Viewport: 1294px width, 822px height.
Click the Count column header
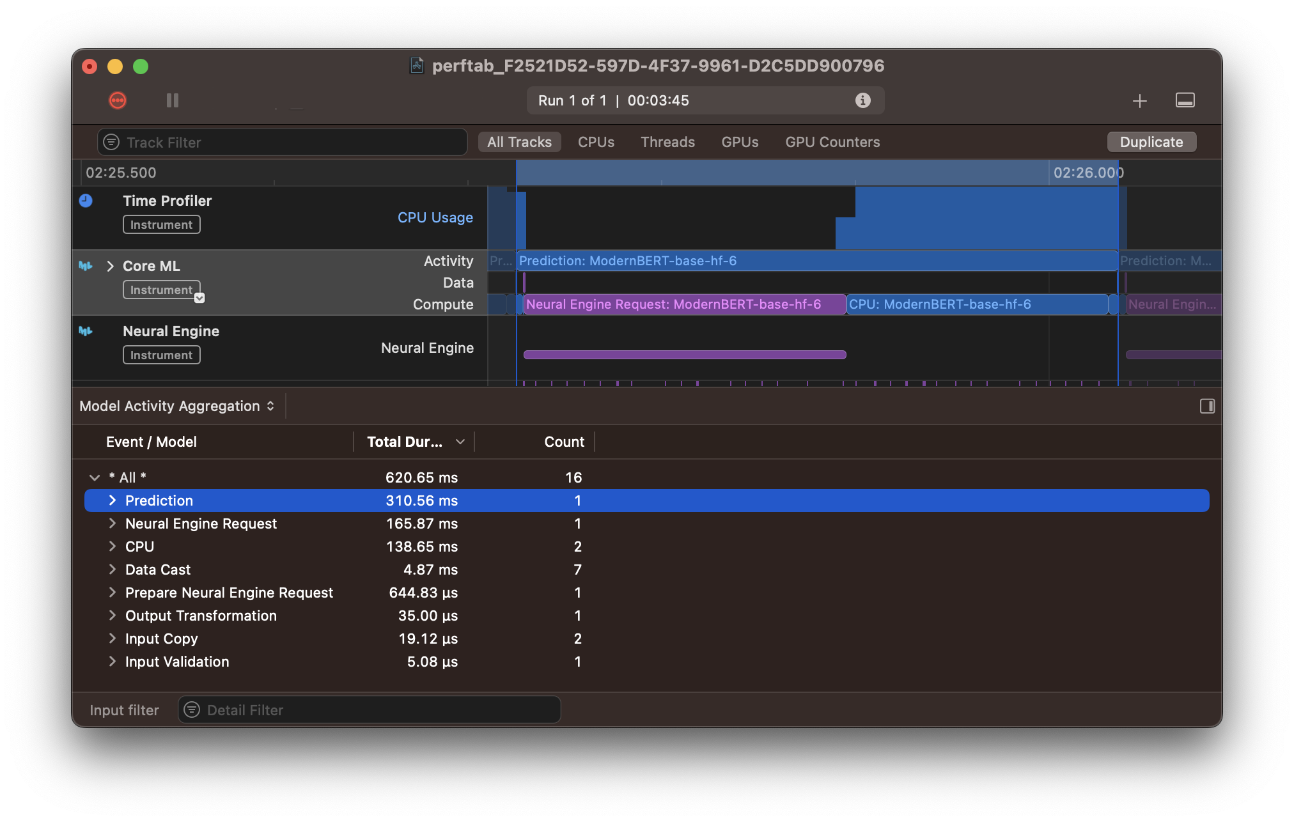tap(564, 442)
